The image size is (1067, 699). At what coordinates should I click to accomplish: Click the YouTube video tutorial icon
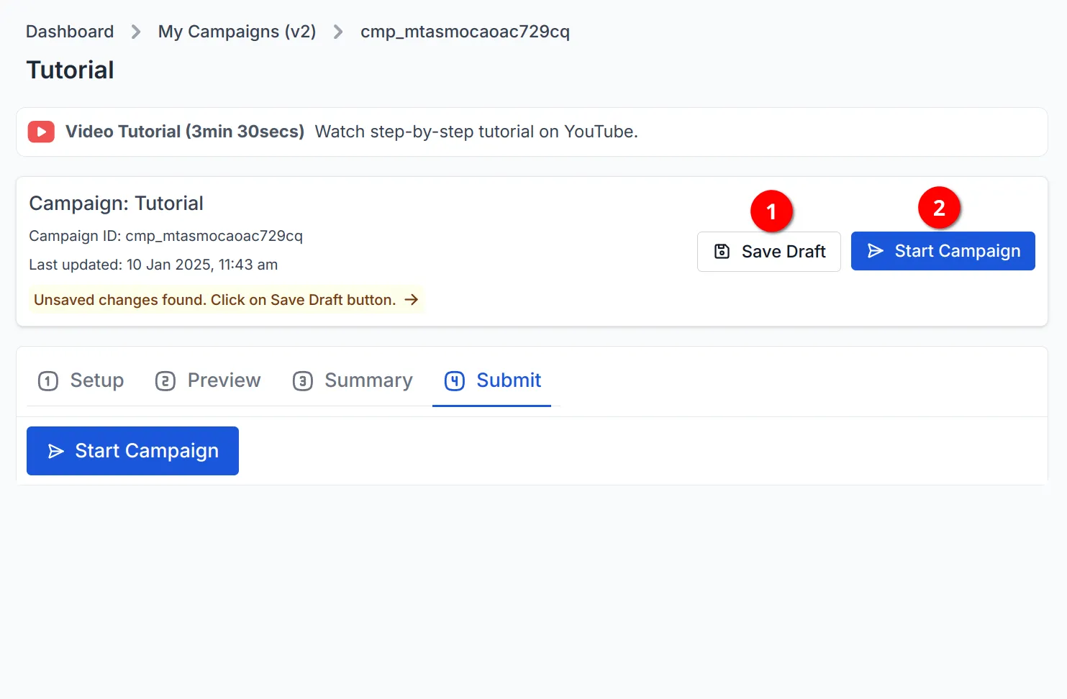41,132
